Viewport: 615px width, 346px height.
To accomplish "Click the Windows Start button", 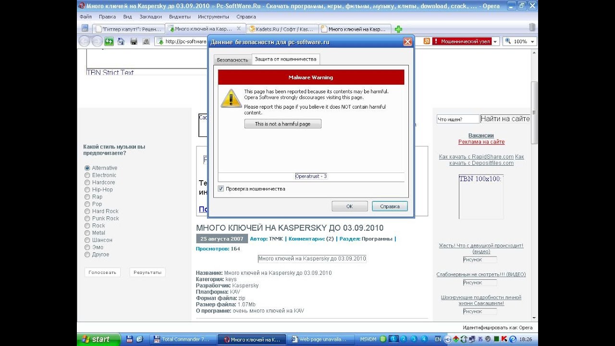I will click(98, 339).
